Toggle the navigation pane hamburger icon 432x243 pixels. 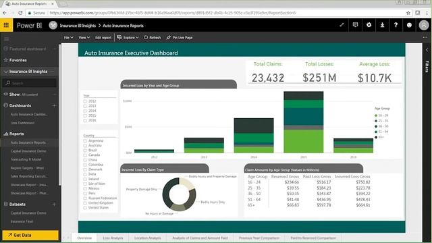7,39
